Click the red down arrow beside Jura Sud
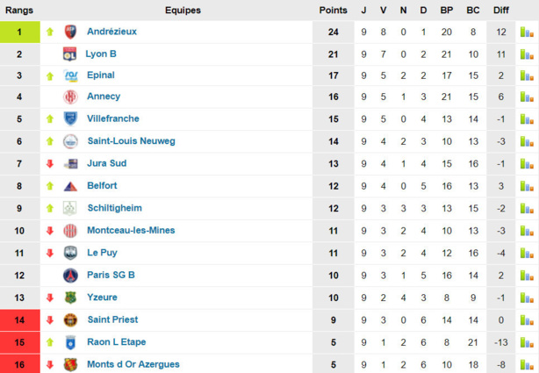539x373 pixels. click(50, 164)
